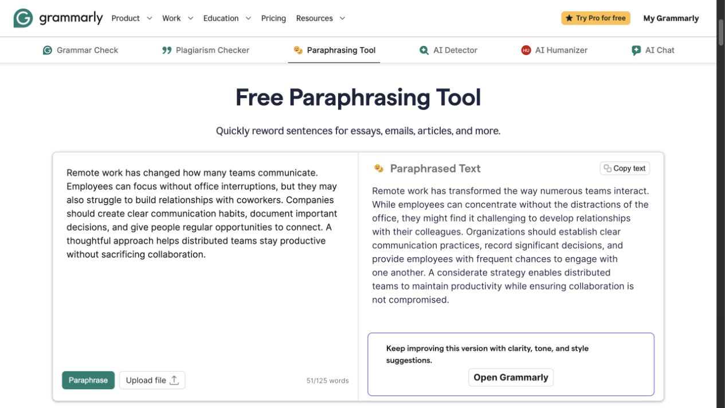Click the paraphrased output paragraph
This screenshot has height=408, width=725.
pyautogui.click(x=511, y=245)
